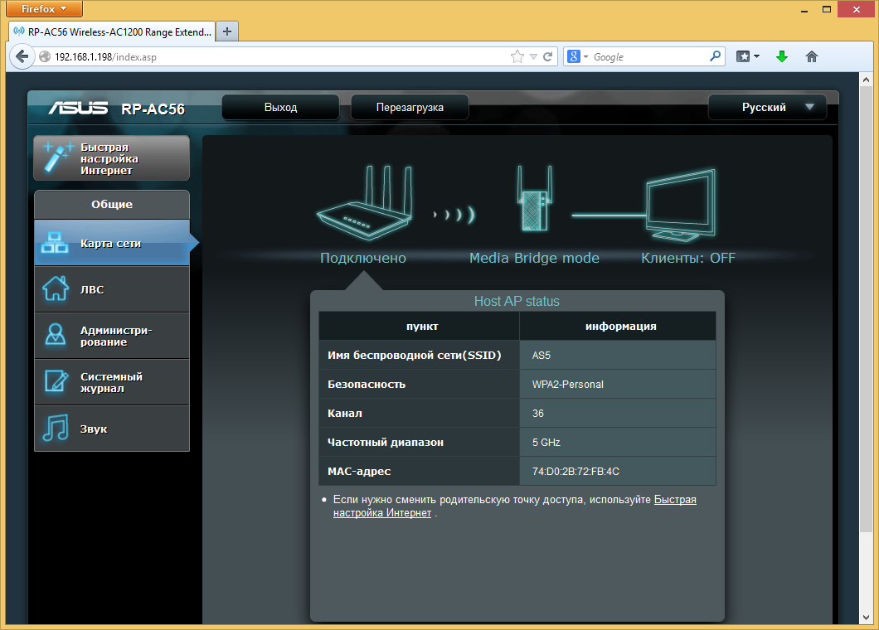The width and height of the screenshot is (879, 630).
Task: Click the ASUS logo
Action: tap(78, 108)
